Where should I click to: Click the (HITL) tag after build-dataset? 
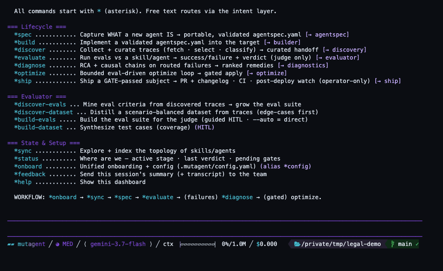tap(204, 128)
